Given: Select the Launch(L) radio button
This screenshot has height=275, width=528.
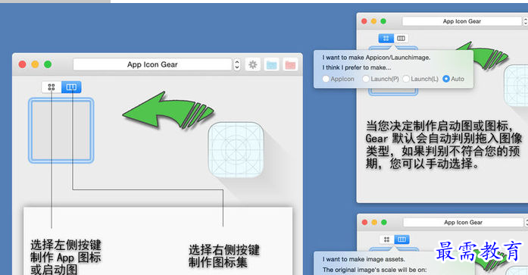Looking at the screenshot, I should [x=406, y=79].
